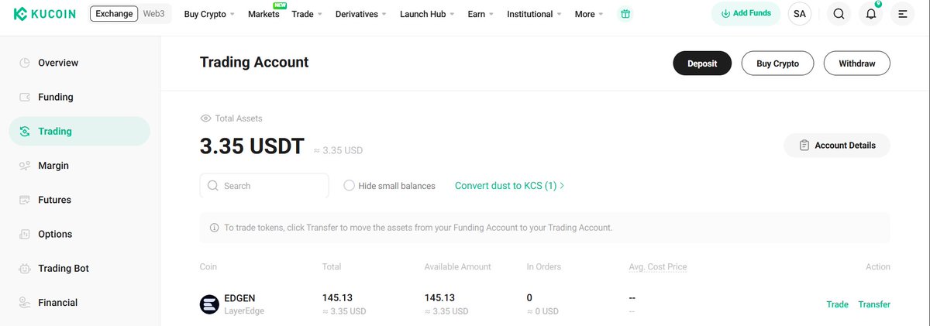Expand the Derivatives dropdown menu
Image resolution: width=930 pixels, height=326 pixels.
(362, 14)
